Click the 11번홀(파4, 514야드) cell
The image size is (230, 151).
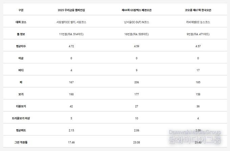[x=71, y=34]
